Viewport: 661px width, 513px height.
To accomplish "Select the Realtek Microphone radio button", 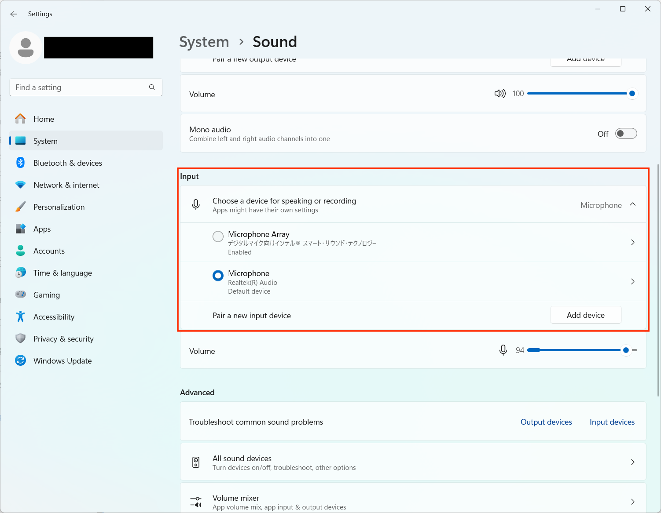I will coord(218,276).
